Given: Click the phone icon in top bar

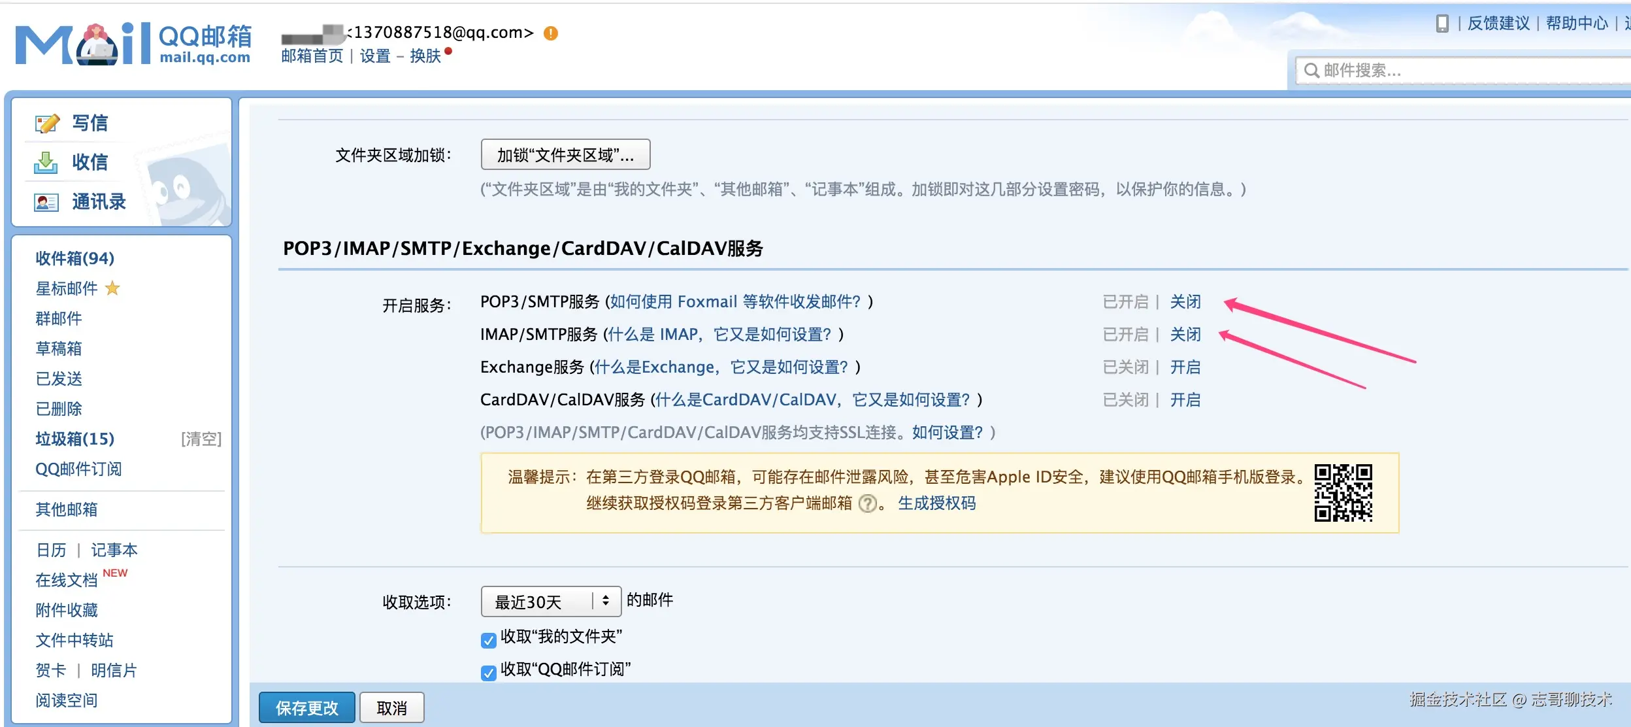Looking at the screenshot, I should [1442, 24].
